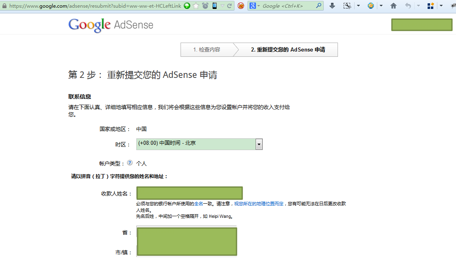Open the 全名 link
This screenshot has width=456, height=258.
click(x=199, y=204)
